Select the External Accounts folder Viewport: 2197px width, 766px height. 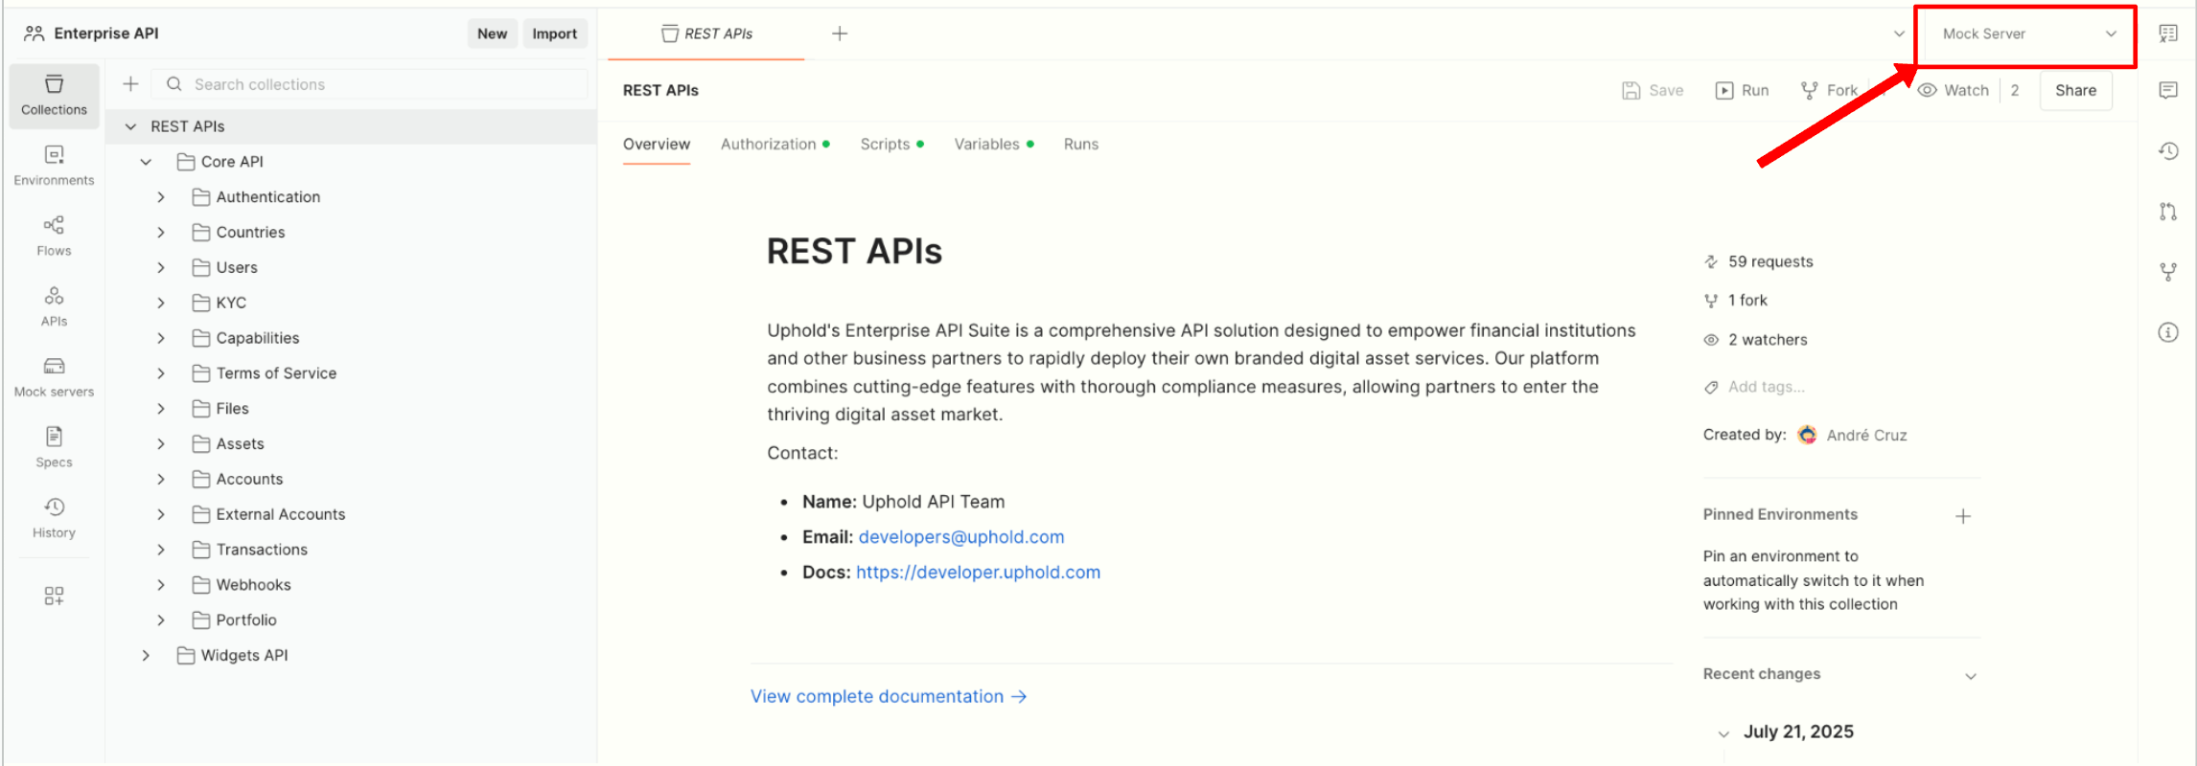(281, 514)
